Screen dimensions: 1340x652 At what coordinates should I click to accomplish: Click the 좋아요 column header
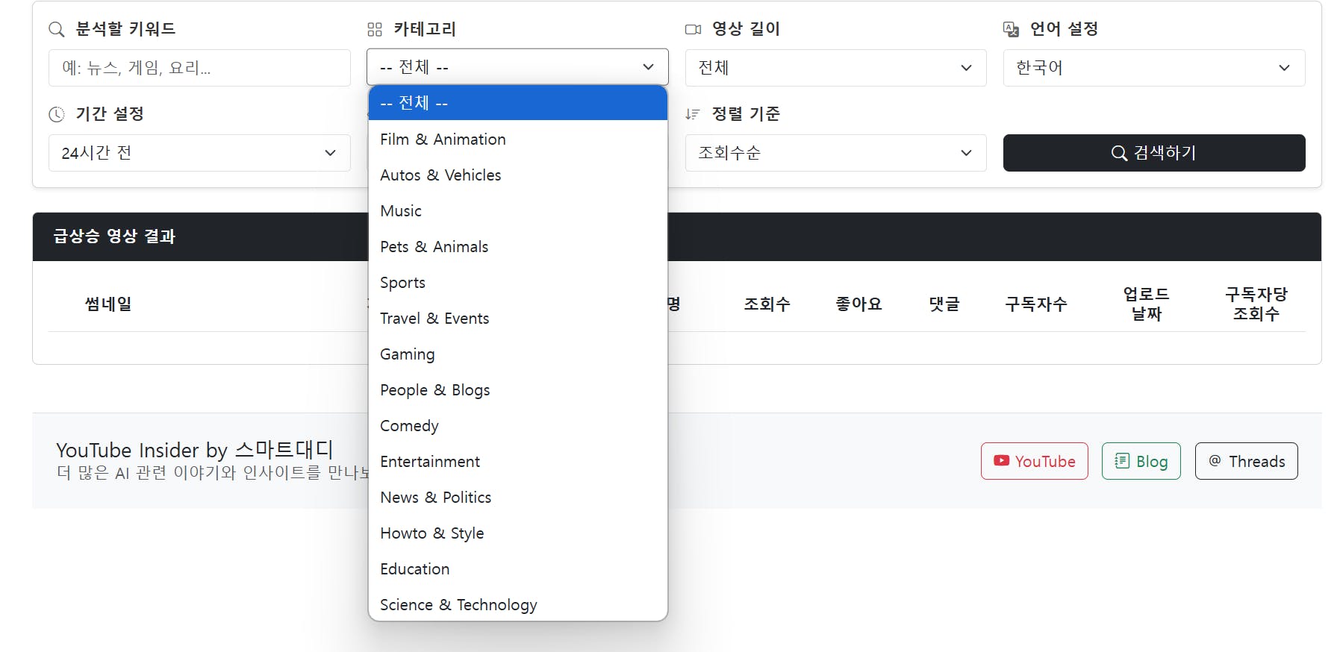(858, 304)
